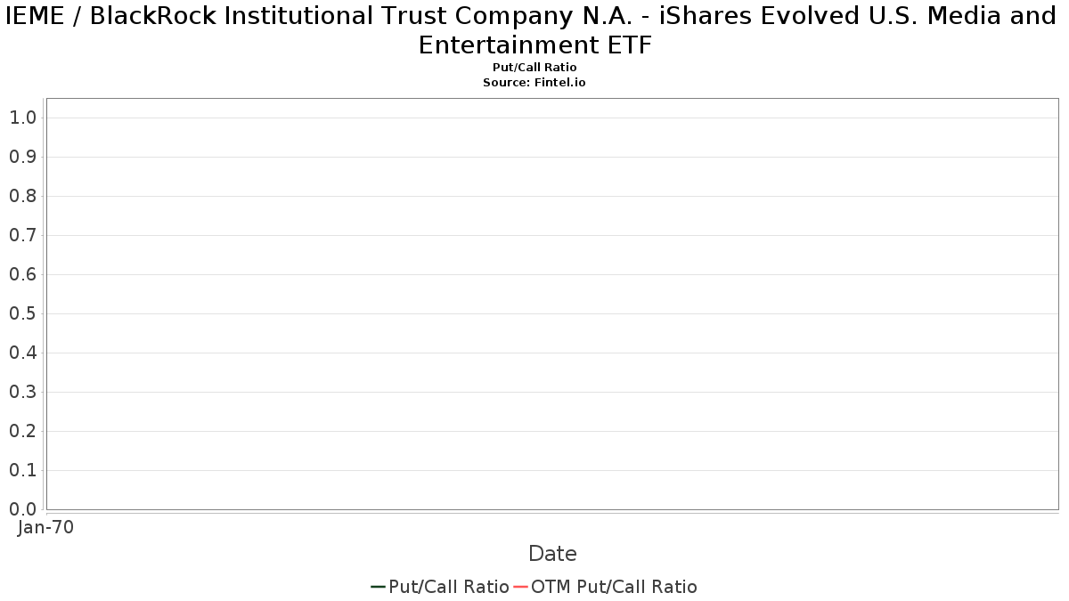
Task: Click the 0.0 y-axis label
Action: pos(23,509)
